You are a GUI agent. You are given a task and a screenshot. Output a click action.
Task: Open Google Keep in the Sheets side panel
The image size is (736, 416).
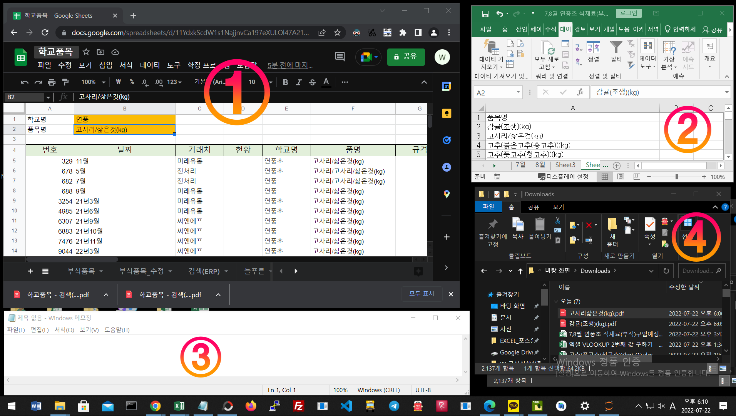pos(447,114)
